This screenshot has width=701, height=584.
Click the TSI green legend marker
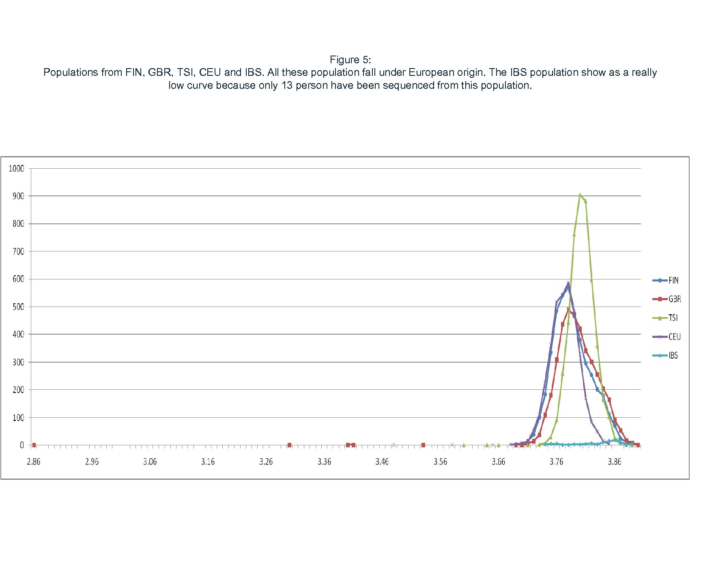pos(660,318)
